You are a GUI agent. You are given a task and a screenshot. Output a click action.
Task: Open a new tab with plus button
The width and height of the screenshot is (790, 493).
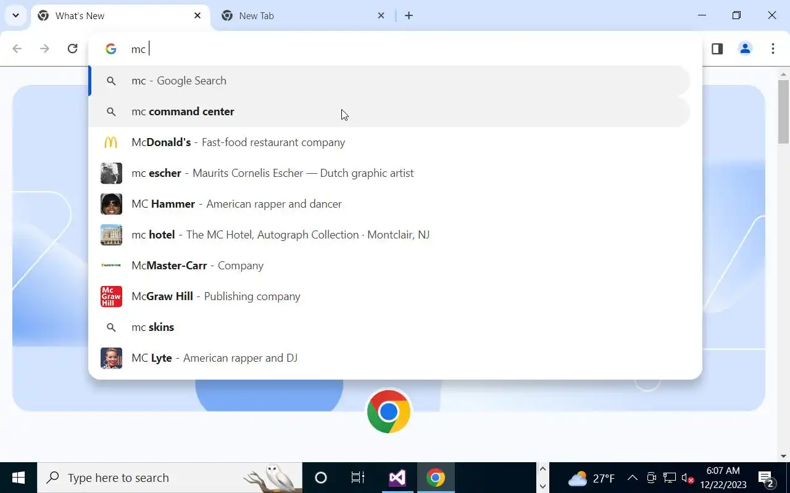tap(409, 15)
